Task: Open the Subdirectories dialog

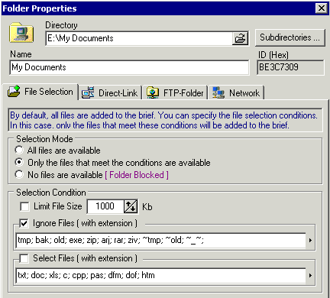Action: (x=290, y=37)
